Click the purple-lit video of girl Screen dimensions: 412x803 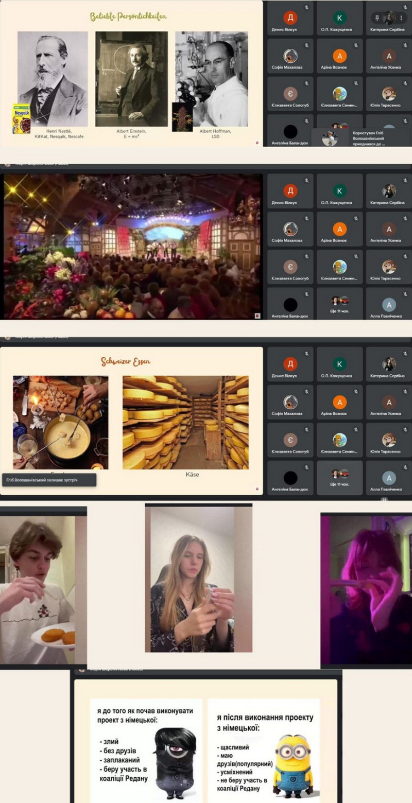pos(366,590)
